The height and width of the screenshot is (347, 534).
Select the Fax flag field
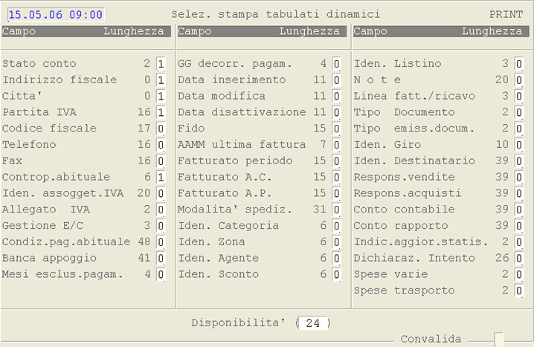[161, 161]
